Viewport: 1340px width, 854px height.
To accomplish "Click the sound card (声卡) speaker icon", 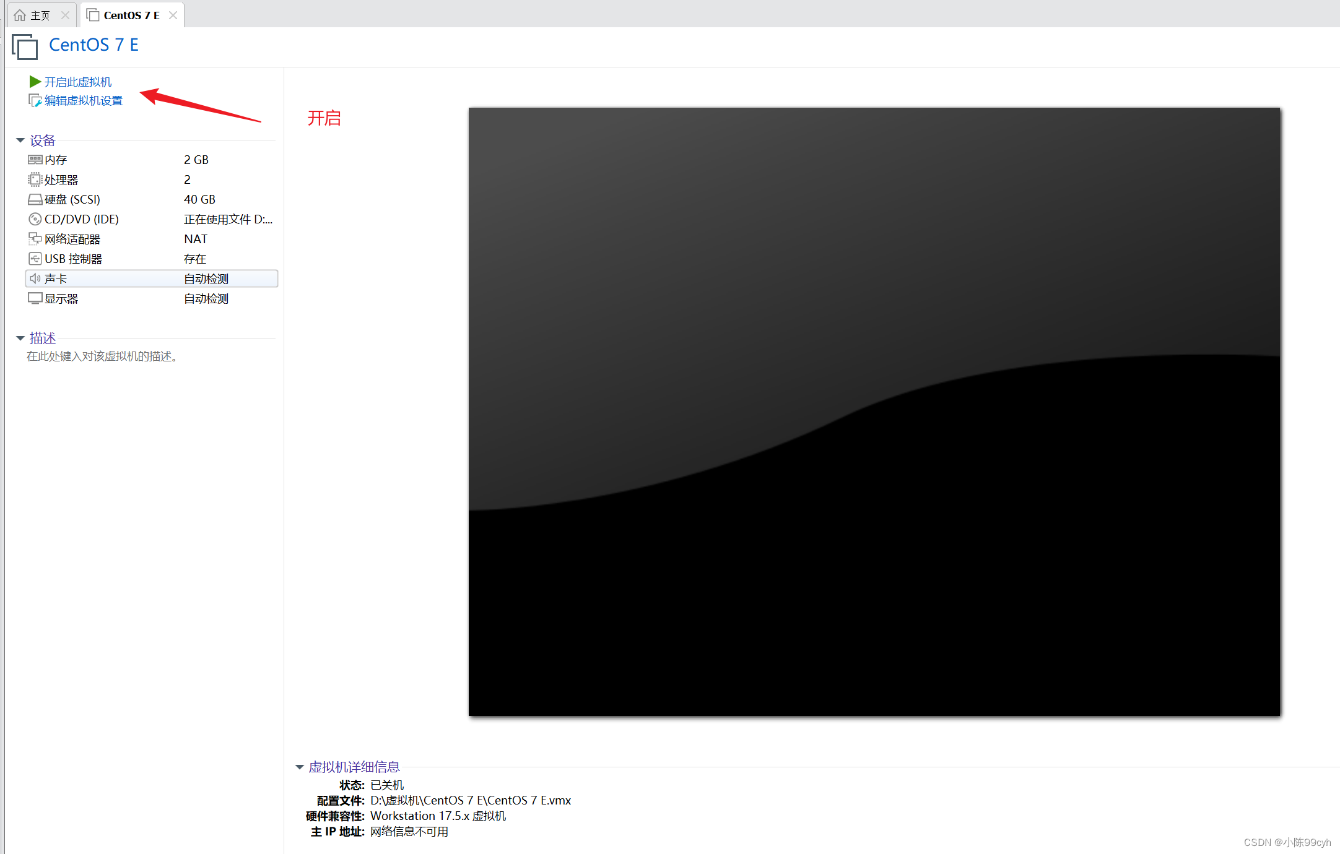I will (x=35, y=278).
